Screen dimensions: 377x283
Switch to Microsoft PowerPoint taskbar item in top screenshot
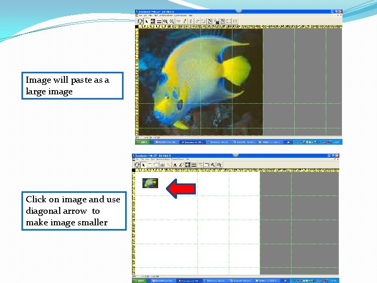(166, 142)
